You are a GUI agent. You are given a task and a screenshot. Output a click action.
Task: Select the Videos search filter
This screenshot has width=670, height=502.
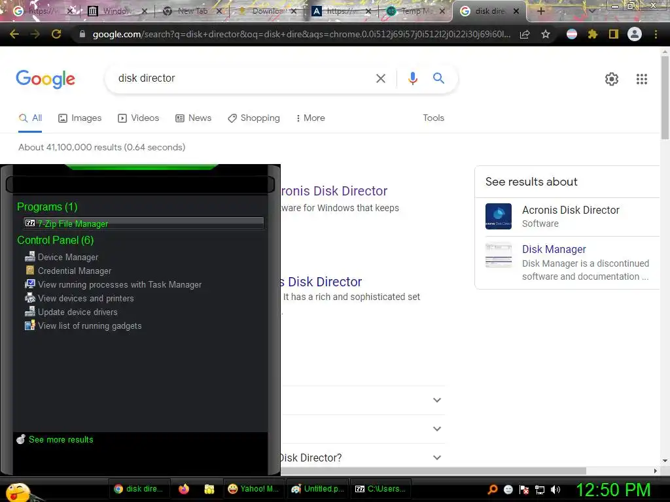(139, 118)
